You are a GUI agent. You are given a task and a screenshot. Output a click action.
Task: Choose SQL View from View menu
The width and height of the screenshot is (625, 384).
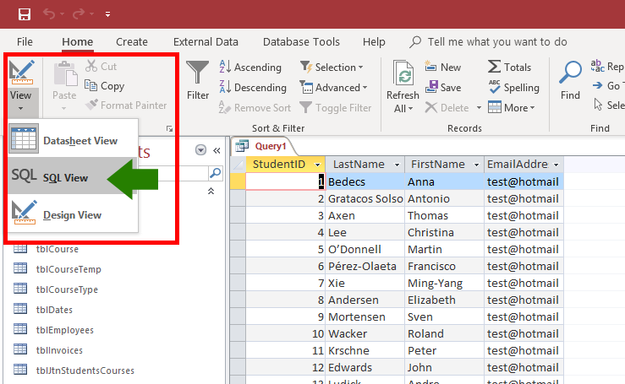73,176
